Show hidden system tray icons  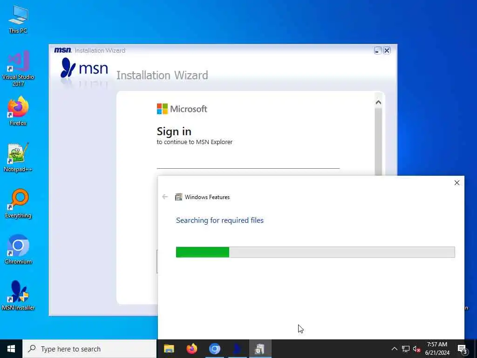(394, 349)
